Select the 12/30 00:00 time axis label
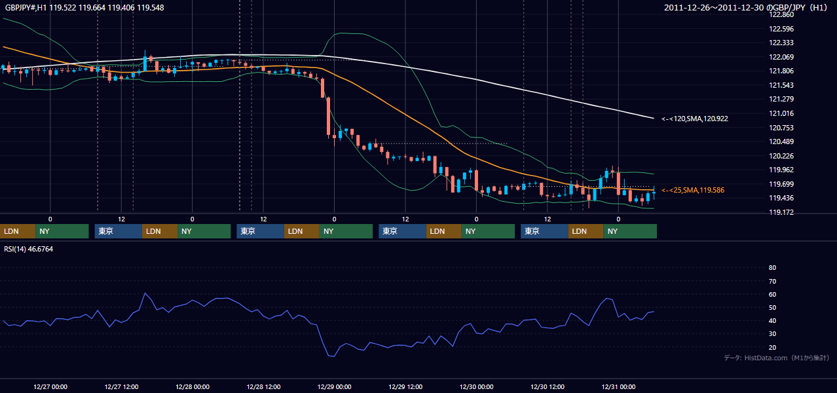The width and height of the screenshot is (837, 393). point(477,386)
